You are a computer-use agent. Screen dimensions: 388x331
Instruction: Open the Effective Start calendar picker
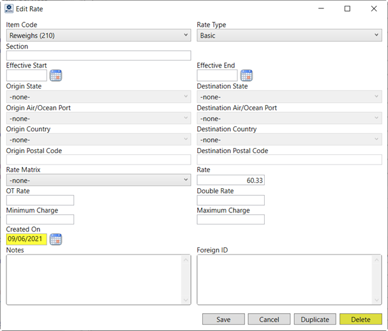coord(56,75)
